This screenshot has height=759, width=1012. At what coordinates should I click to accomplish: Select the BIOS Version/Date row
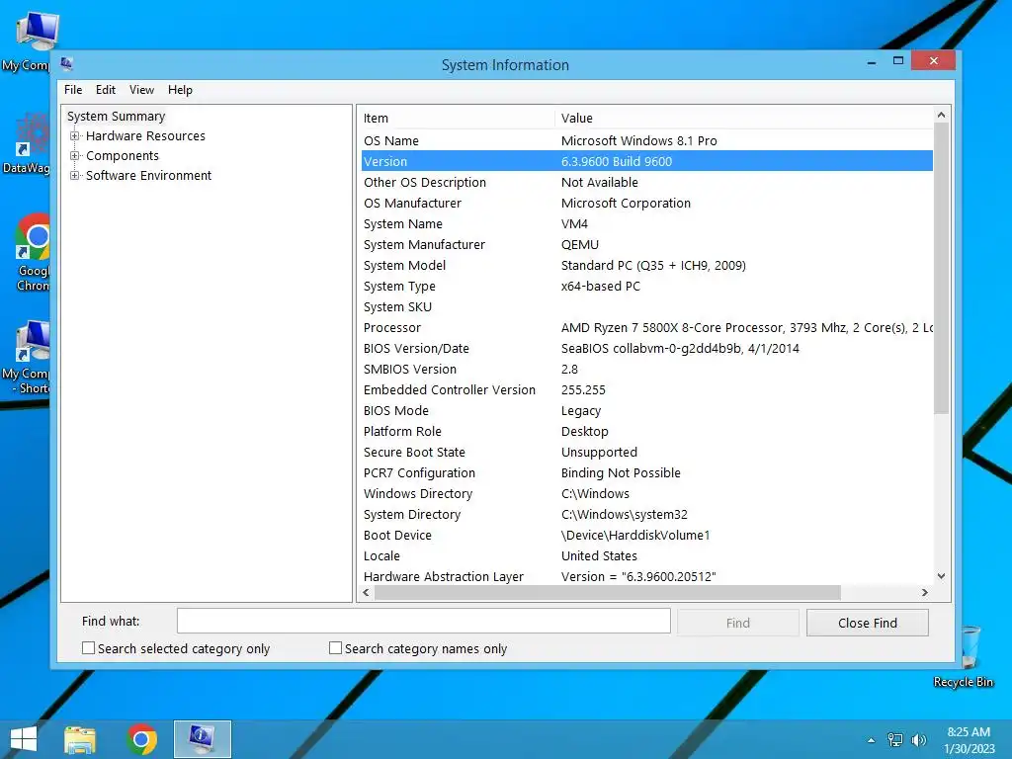646,349
